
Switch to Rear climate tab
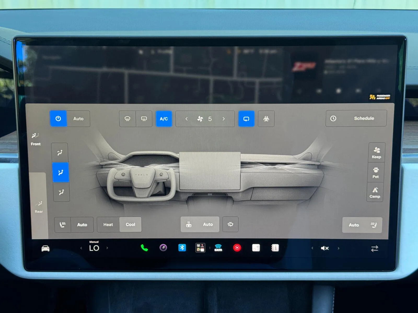[x=39, y=207]
